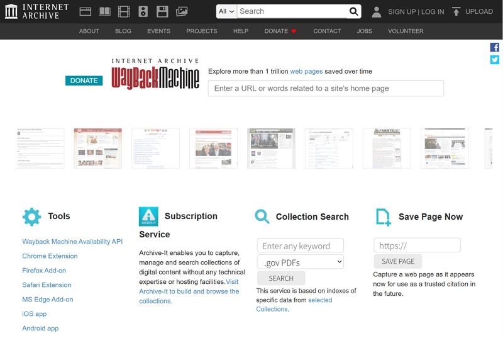Open the Video film-strip icon
This screenshot has height=338, width=503.
pyautogui.click(x=124, y=11)
